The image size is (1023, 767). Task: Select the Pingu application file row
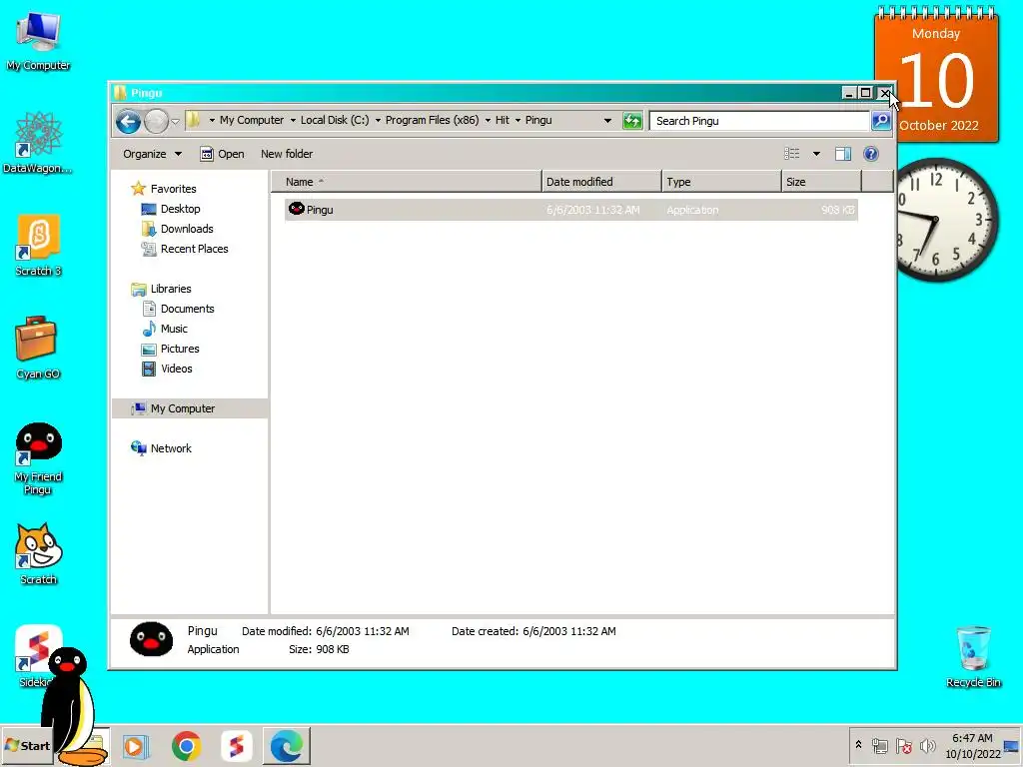[570, 210]
